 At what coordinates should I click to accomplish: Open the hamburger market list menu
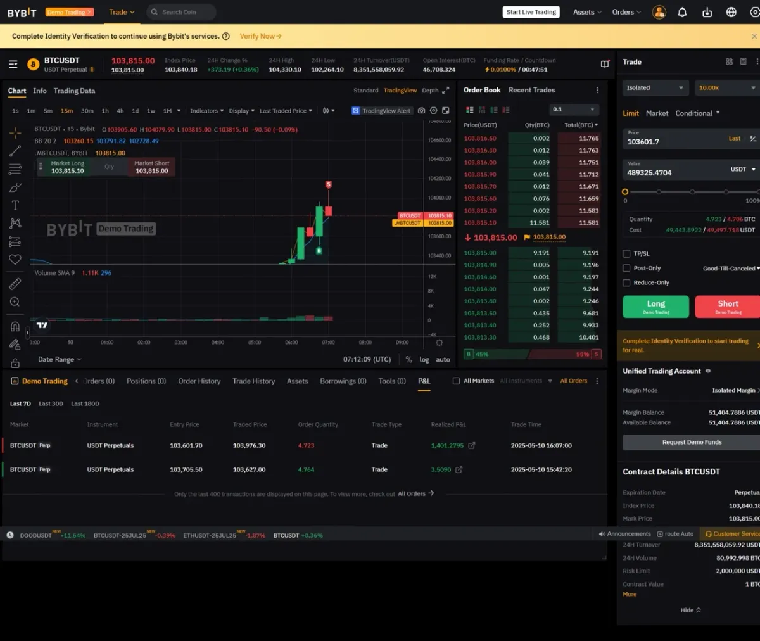pos(13,64)
